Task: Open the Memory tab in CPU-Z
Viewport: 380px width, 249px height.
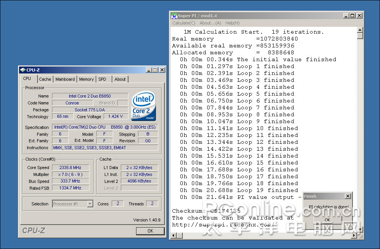Action: coord(86,79)
